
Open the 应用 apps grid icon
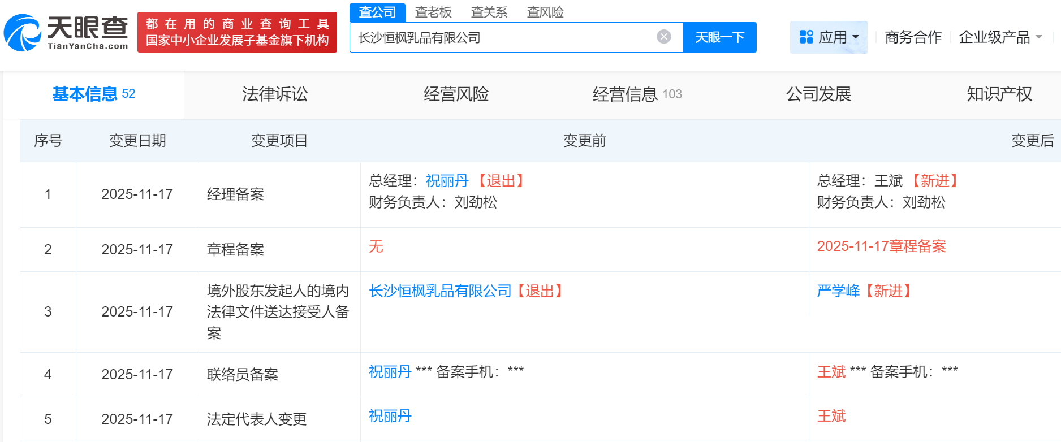[x=806, y=37]
